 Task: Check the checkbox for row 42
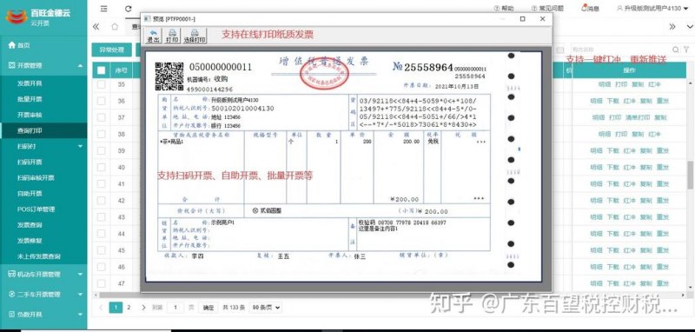[102, 201]
